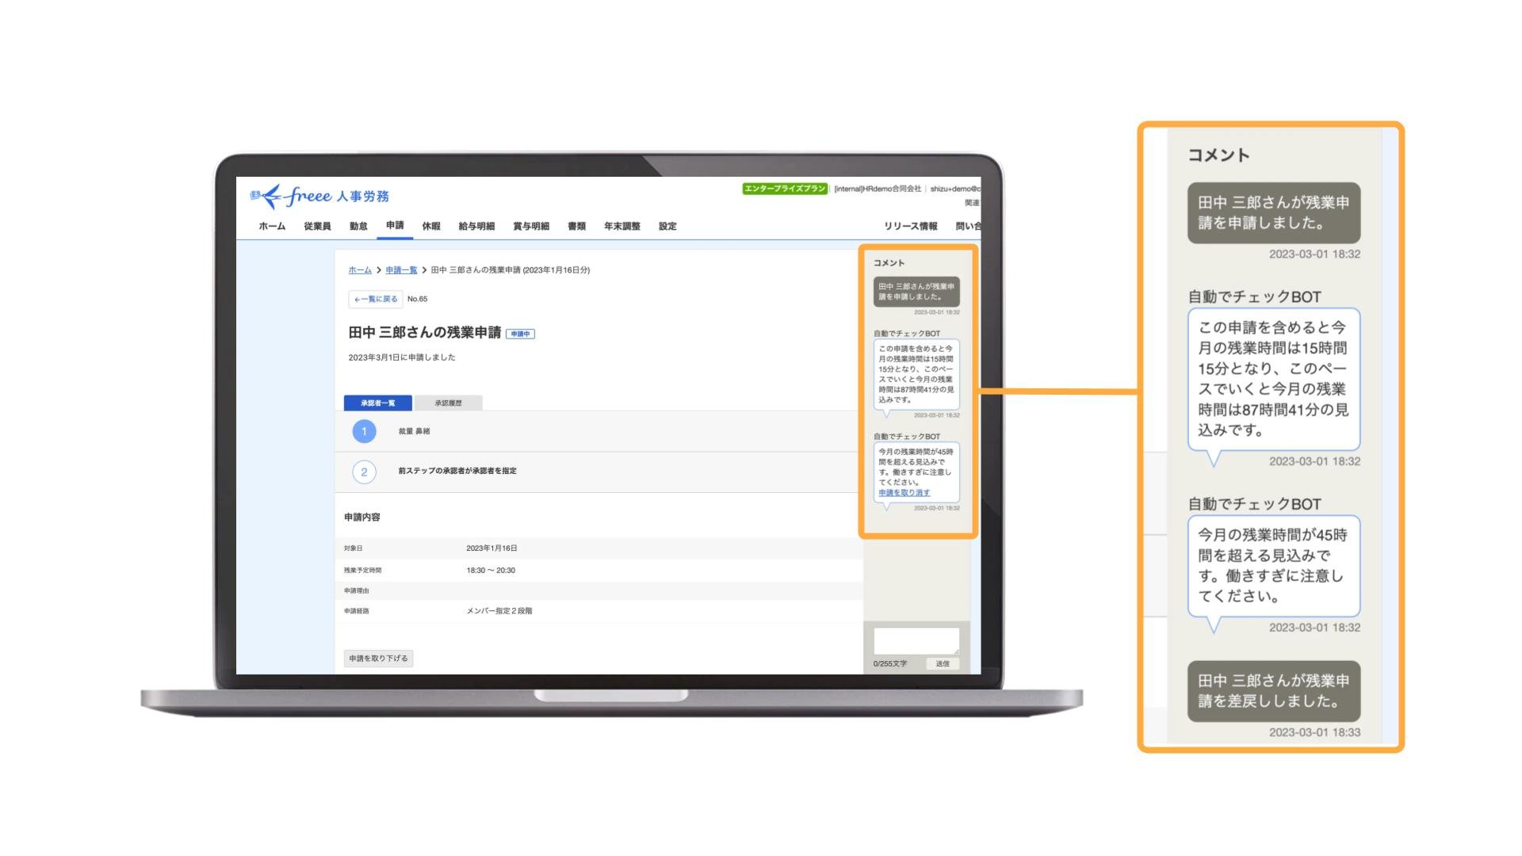Screen dimensions: 1522x856
Task: Click the エンタープライズプラン green badge
Action: [785, 189]
